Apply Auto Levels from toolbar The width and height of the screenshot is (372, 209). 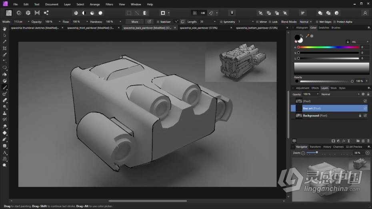click(x=76, y=13)
